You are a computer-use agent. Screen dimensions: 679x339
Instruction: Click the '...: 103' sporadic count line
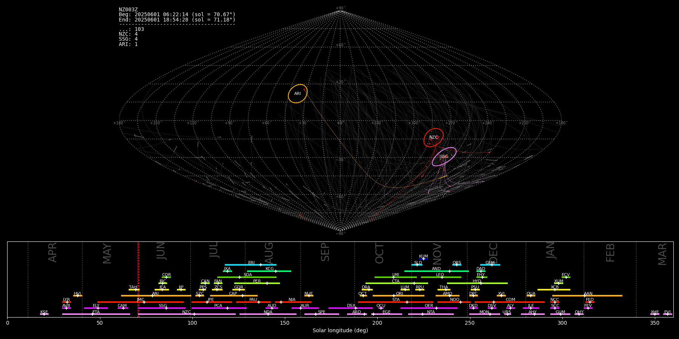[131, 29]
